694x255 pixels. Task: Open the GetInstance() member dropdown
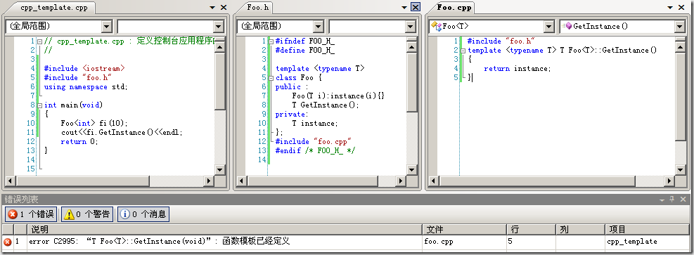click(x=680, y=27)
